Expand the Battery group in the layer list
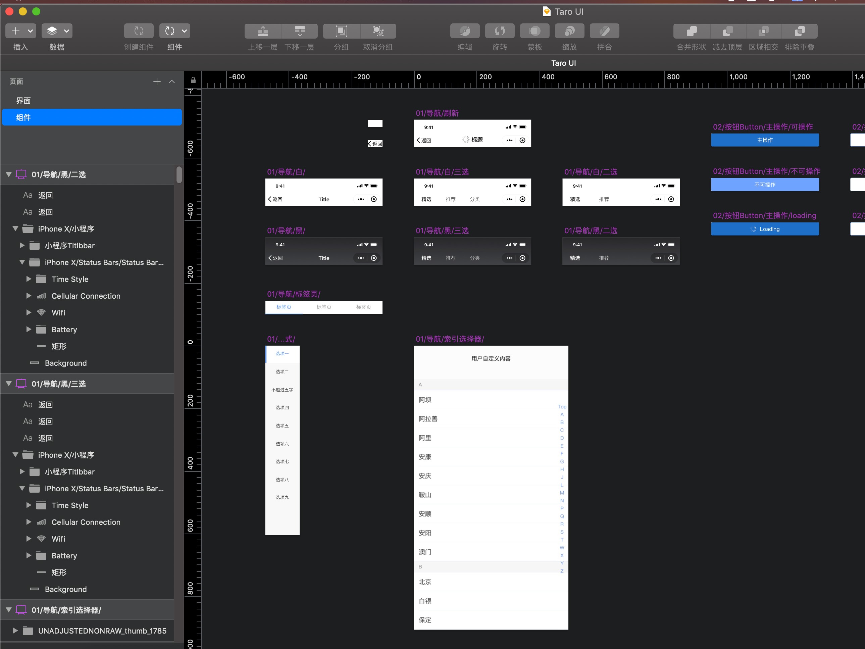Screen dimensions: 865x649 [28, 330]
